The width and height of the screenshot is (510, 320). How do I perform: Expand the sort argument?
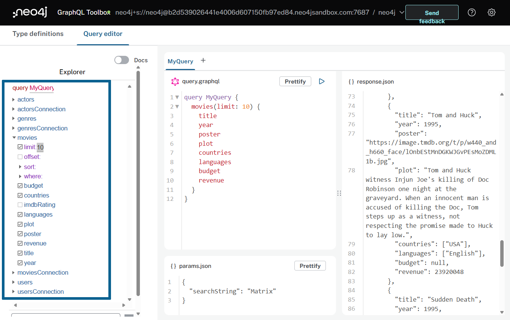[x=20, y=167]
